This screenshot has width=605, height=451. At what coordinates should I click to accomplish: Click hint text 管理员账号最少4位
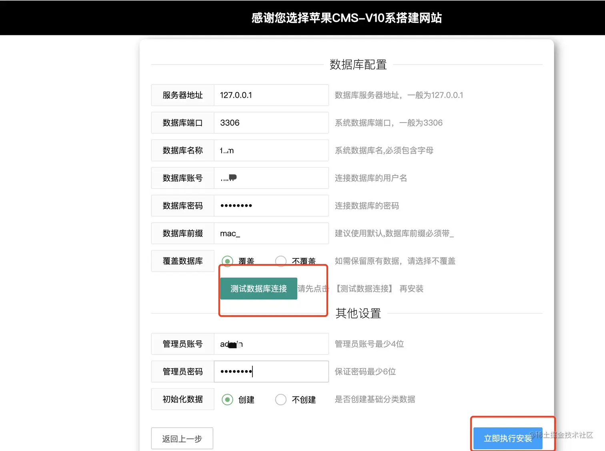point(369,344)
